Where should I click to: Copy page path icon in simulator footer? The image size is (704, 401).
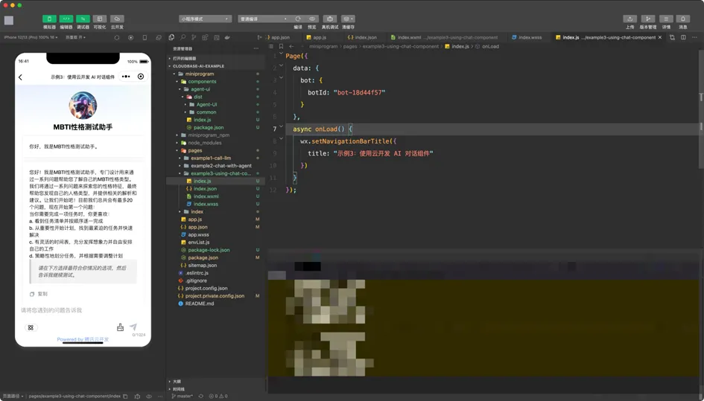[125, 396]
